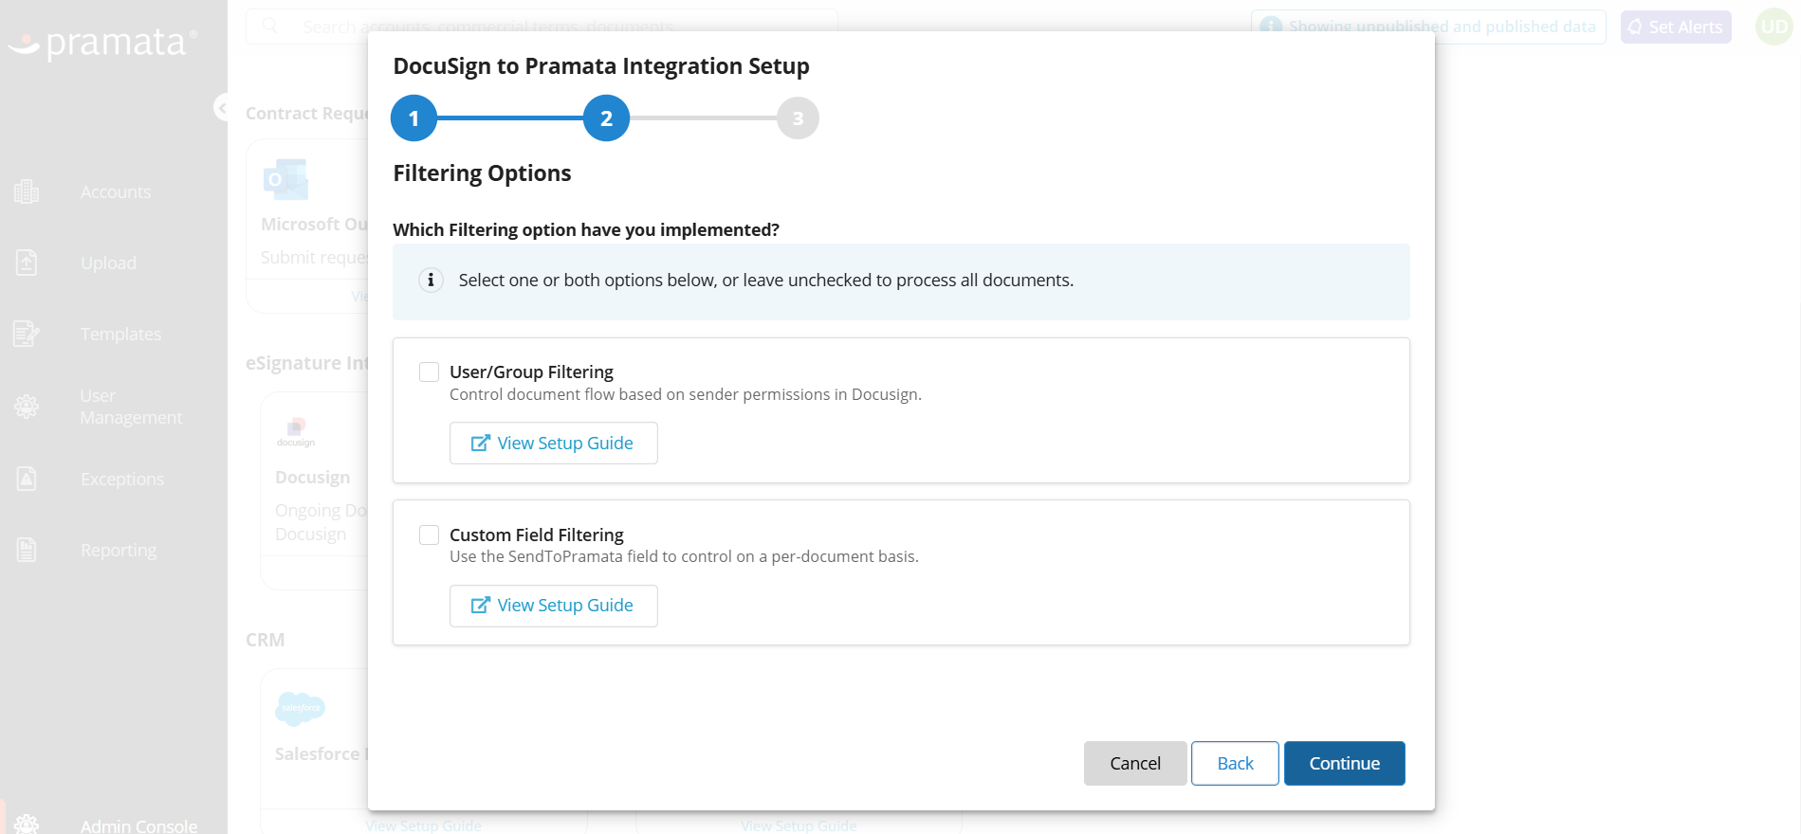Click the Upload document icon

coord(27,263)
